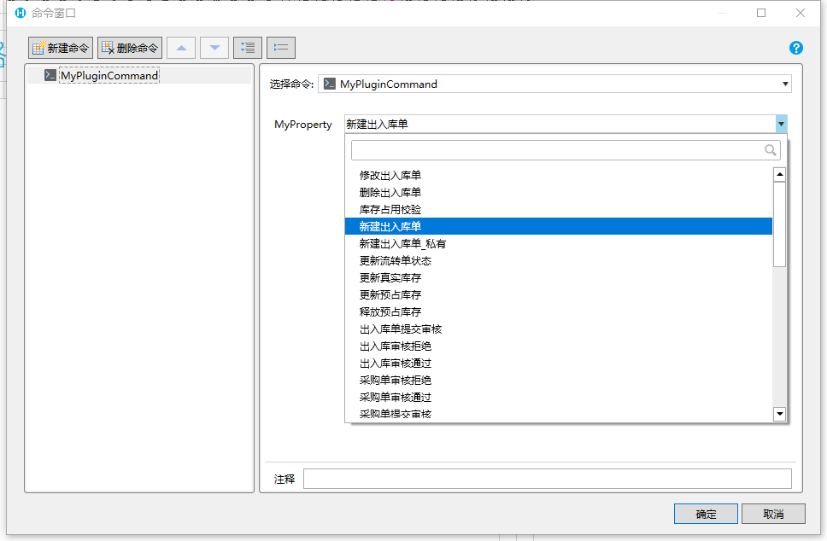Confirm with the 确定 button

coord(706,515)
